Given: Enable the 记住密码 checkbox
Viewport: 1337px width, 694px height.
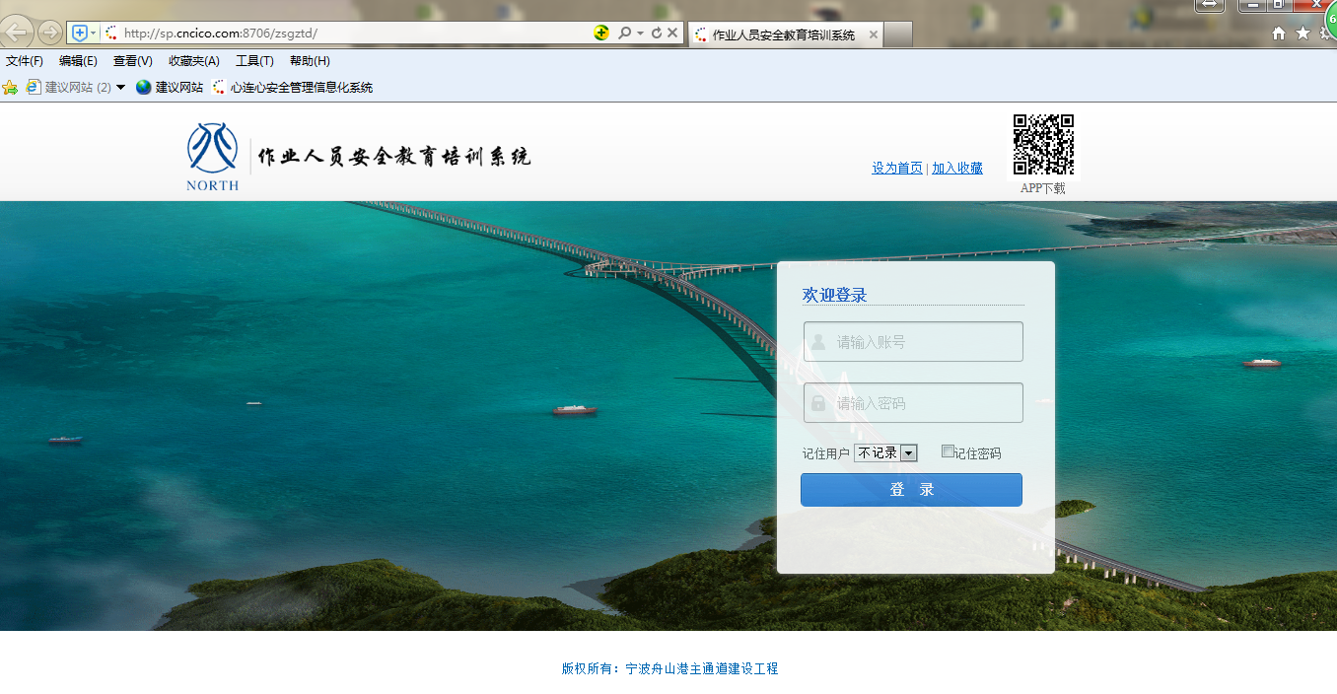Looking at the screenshot, I should coord(948,451).
